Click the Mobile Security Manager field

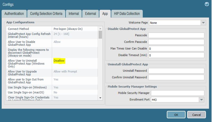point(178,93)
